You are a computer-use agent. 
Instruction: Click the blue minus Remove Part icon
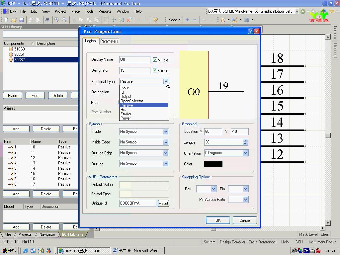[195, 20]
